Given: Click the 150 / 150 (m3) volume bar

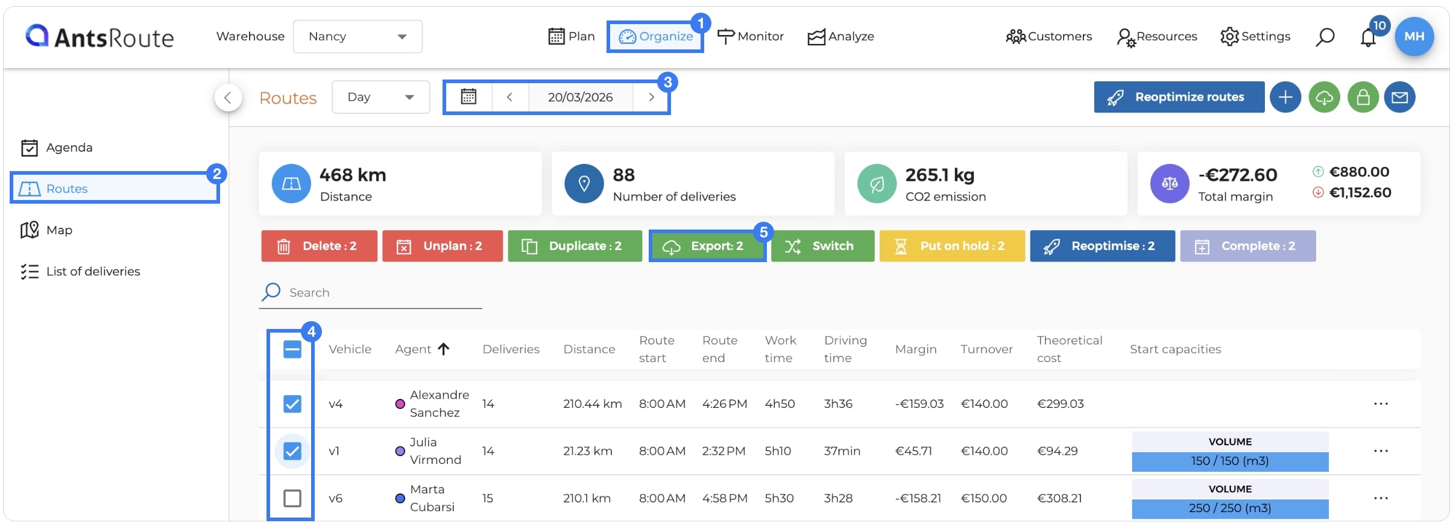Looking at the screenshot, I should click(x=1230, y=462).
